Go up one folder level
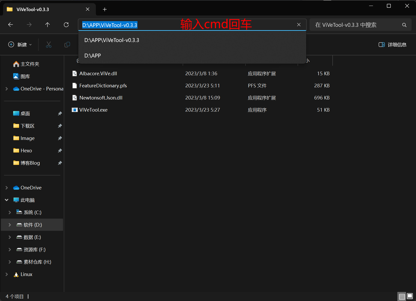This screenshot has width=416, height=301. tap(47, 25)
